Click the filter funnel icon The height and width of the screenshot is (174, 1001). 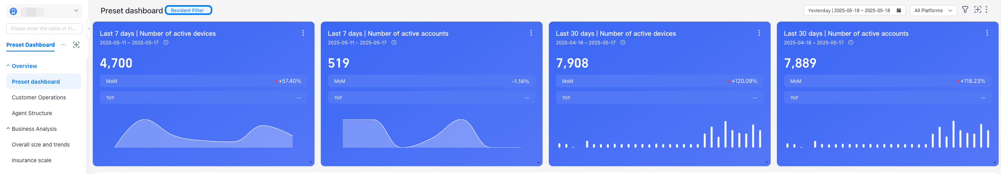click(965, 9)
